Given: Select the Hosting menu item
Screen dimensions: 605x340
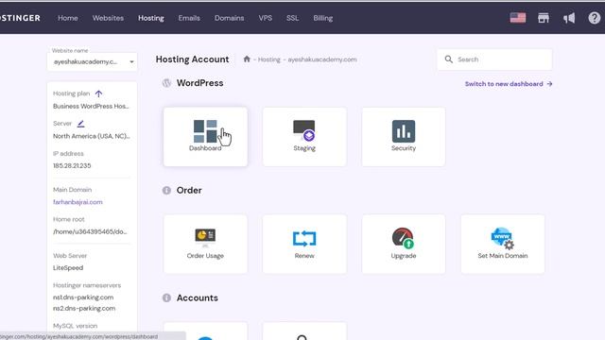Looking at the screenshot, I should pyautogui.click(x=151, y=18).
